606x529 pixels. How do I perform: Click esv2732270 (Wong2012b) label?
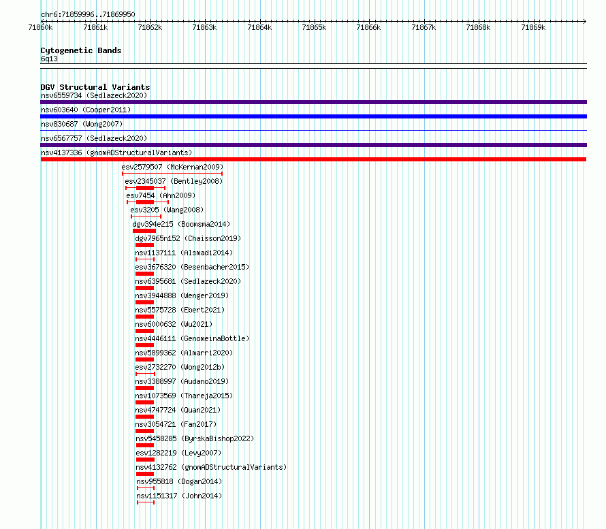tap(180, 367)
